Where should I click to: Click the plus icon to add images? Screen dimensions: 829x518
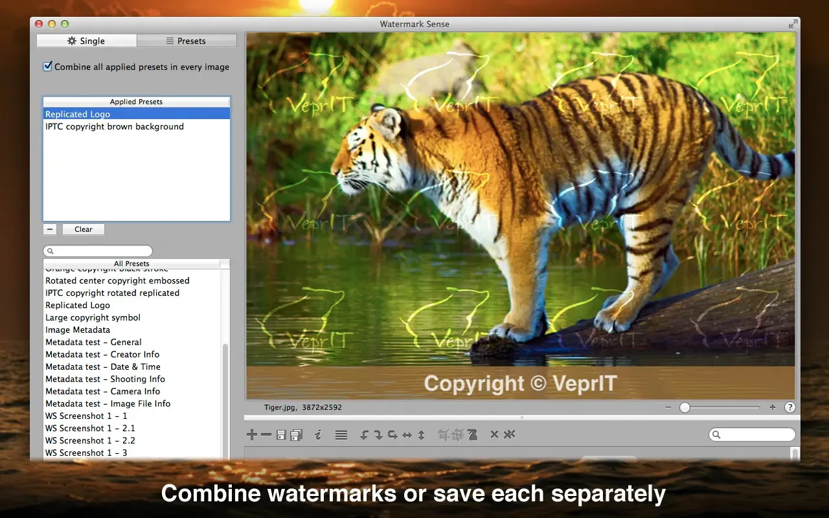[x=252, y=435]
